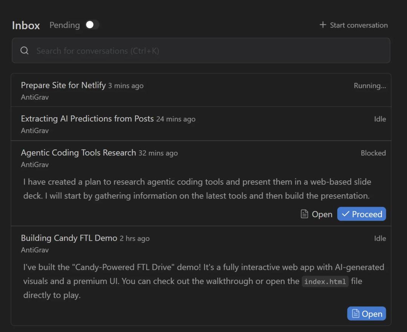Screen dimensions: 407x332
Task: Open the Prepare Site for Netlify conversation
Action: pyautogui.click(x=63, y=85)
